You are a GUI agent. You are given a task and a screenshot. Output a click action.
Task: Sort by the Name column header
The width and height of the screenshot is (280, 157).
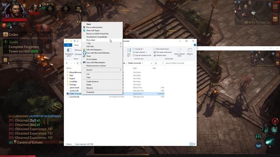pos(69,68)
